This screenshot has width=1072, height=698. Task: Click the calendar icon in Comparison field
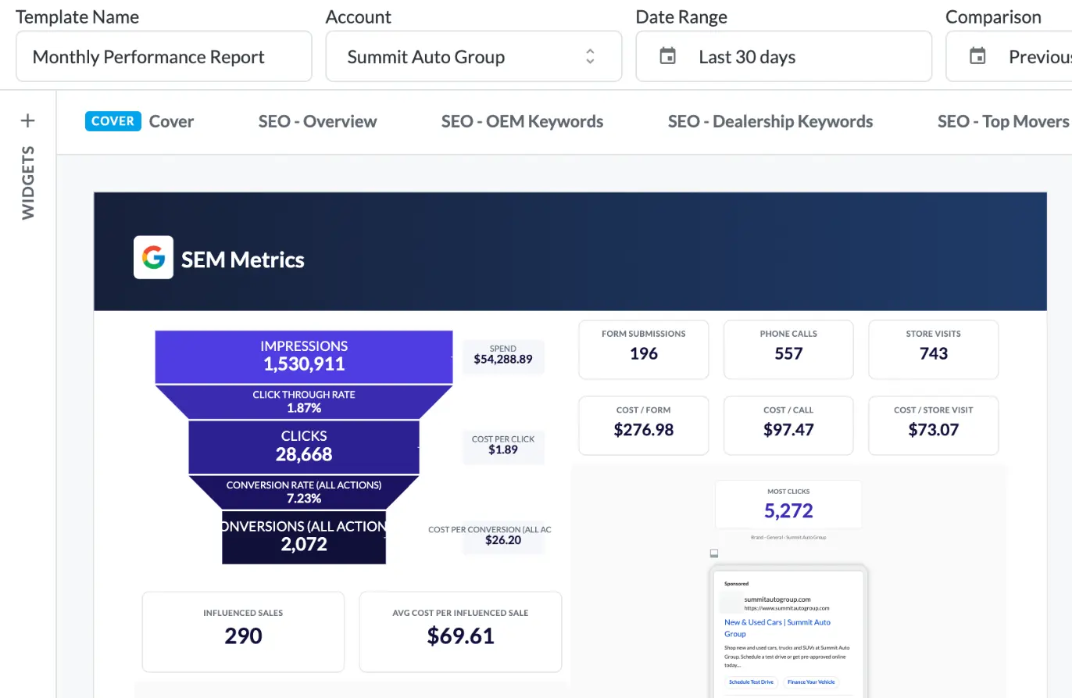[x=977, y=56]
